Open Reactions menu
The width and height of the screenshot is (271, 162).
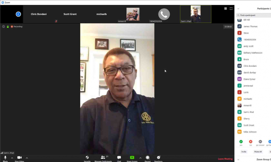click(x=158, y=159)
